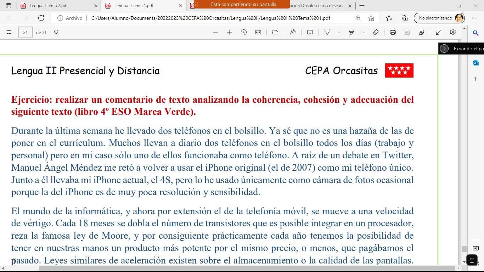484x272 pixels.
Task: Rotate the PDF page
Action: [x=244, y=32]
